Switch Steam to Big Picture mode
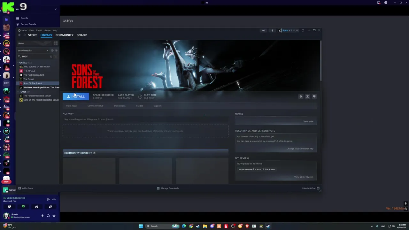This screenshot has width=409, height=230. 303,30
